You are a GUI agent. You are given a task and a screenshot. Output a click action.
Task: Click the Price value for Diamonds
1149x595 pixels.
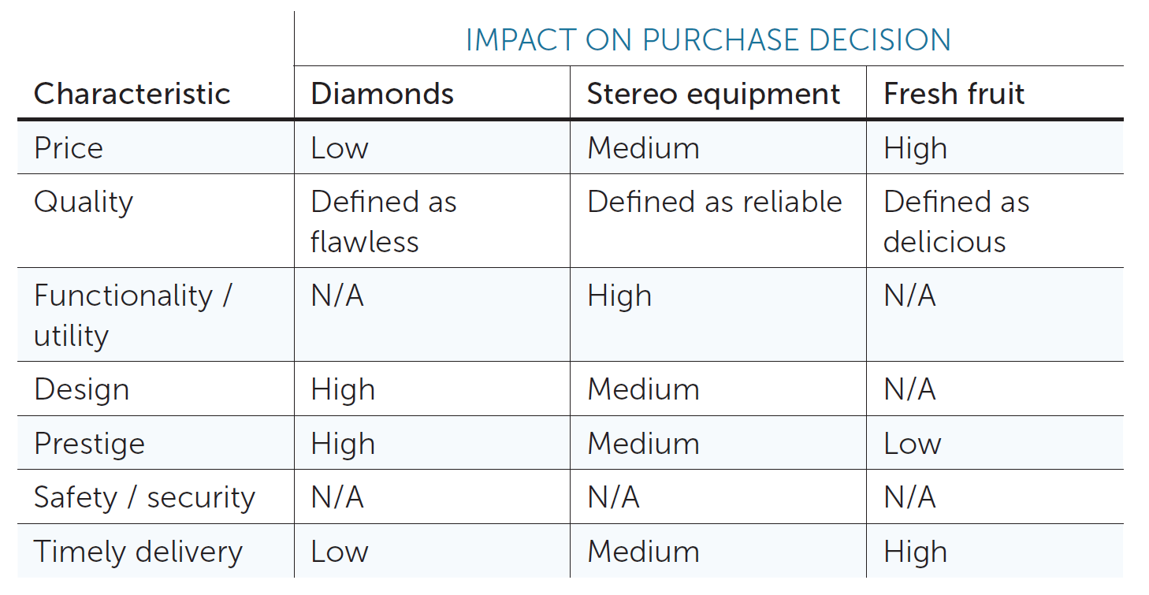340,148
